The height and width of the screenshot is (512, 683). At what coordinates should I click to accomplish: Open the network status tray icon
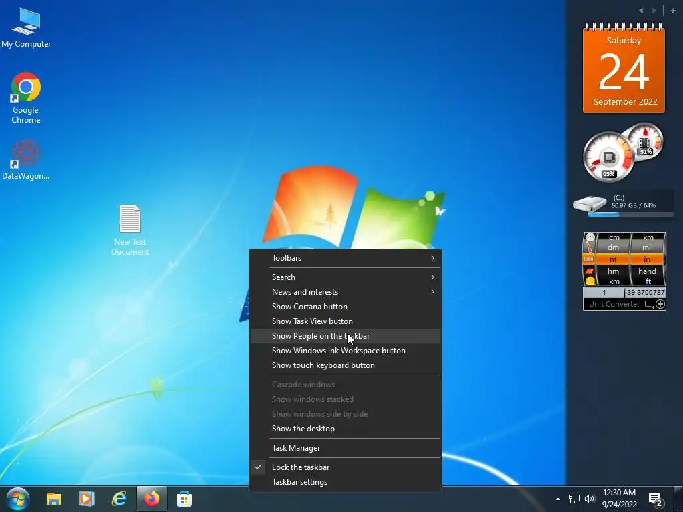point(574,499)
